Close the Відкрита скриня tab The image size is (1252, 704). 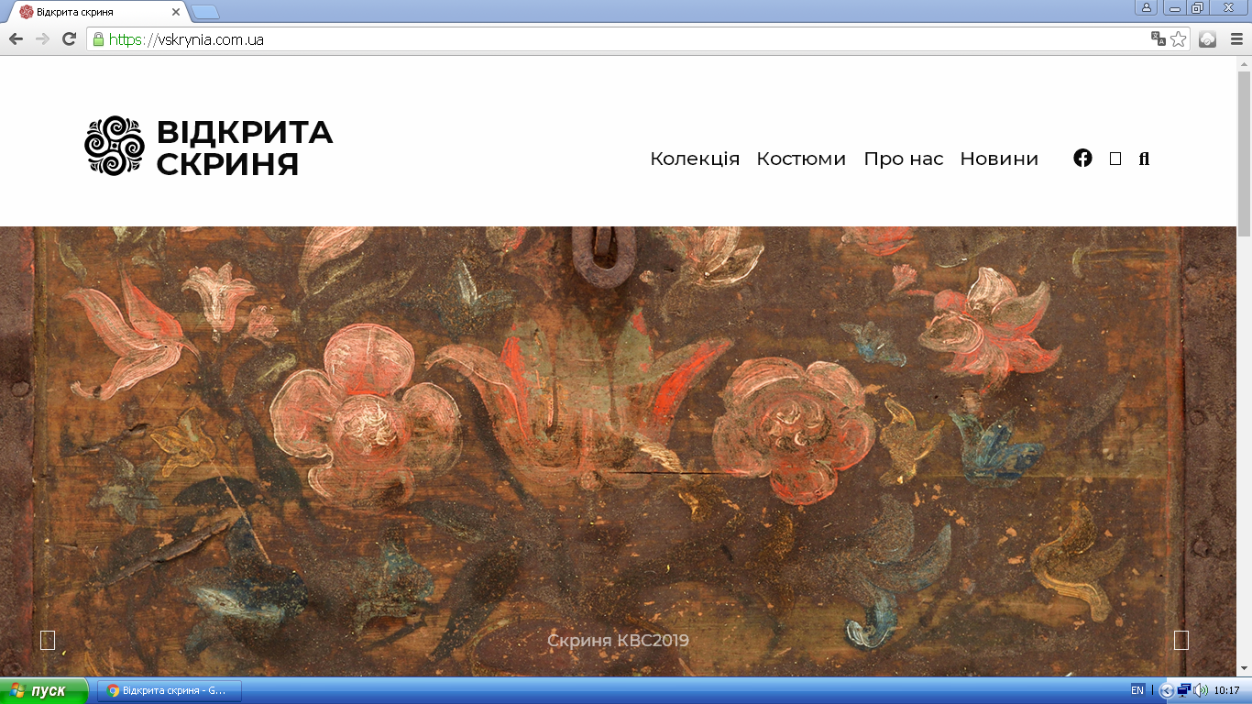pos(174,12)
